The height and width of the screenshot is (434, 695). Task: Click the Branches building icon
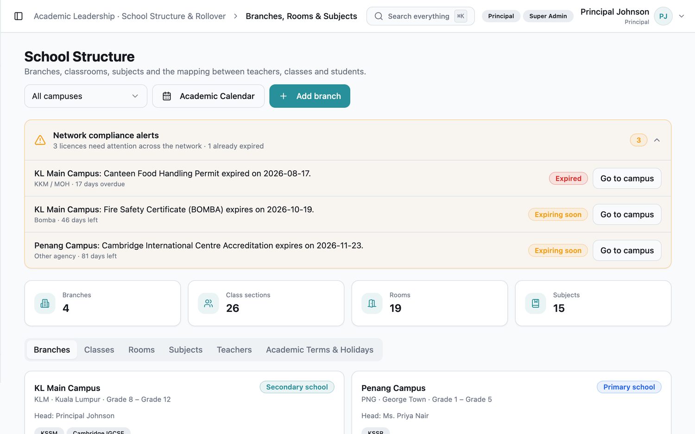tap(45, 304)
